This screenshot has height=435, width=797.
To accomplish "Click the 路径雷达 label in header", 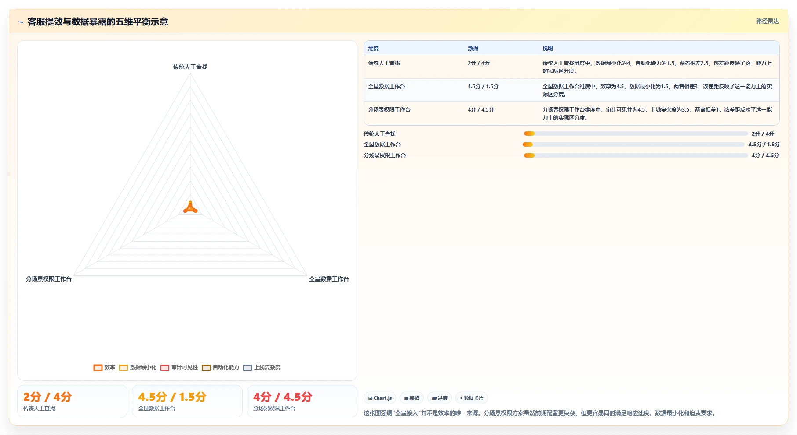I will click(767, 21).
